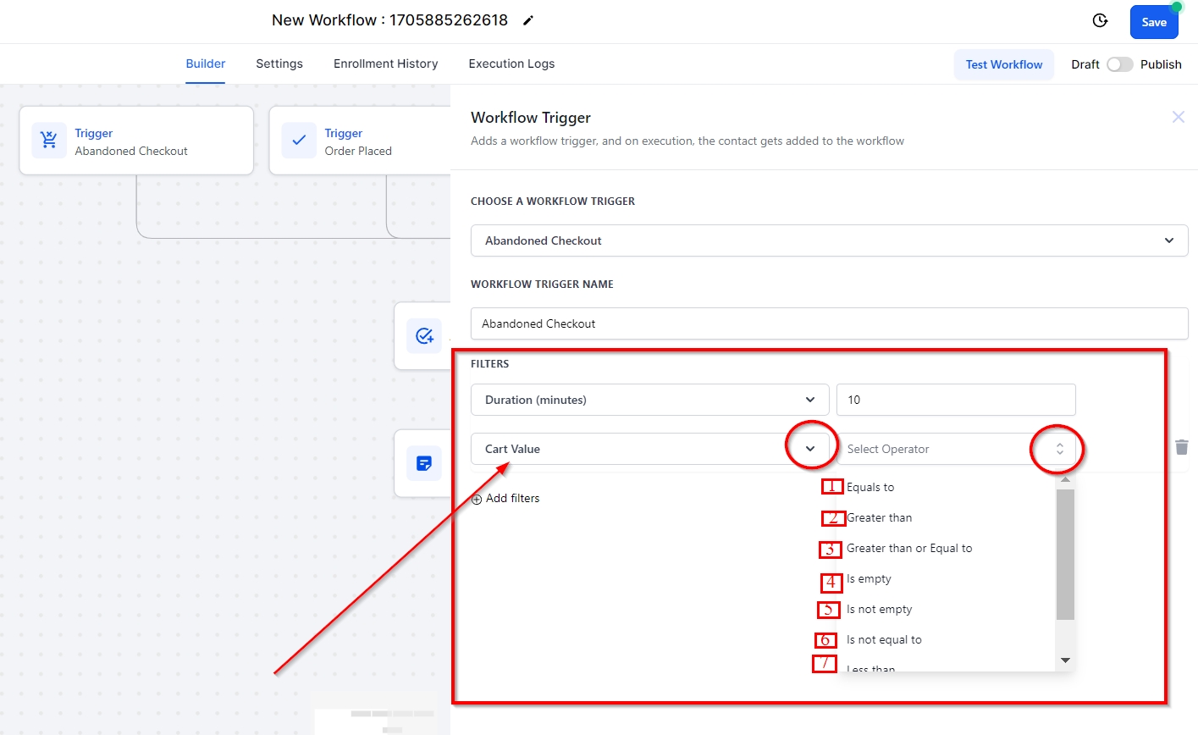This screenshot has height=735, width=1198.
Task: Open the Execution Logs tab
Action: (x=511, y=64)
